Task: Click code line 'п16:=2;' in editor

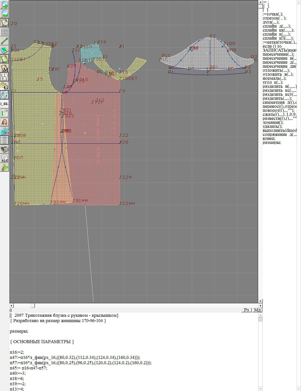Action: (x=17, y=352)
